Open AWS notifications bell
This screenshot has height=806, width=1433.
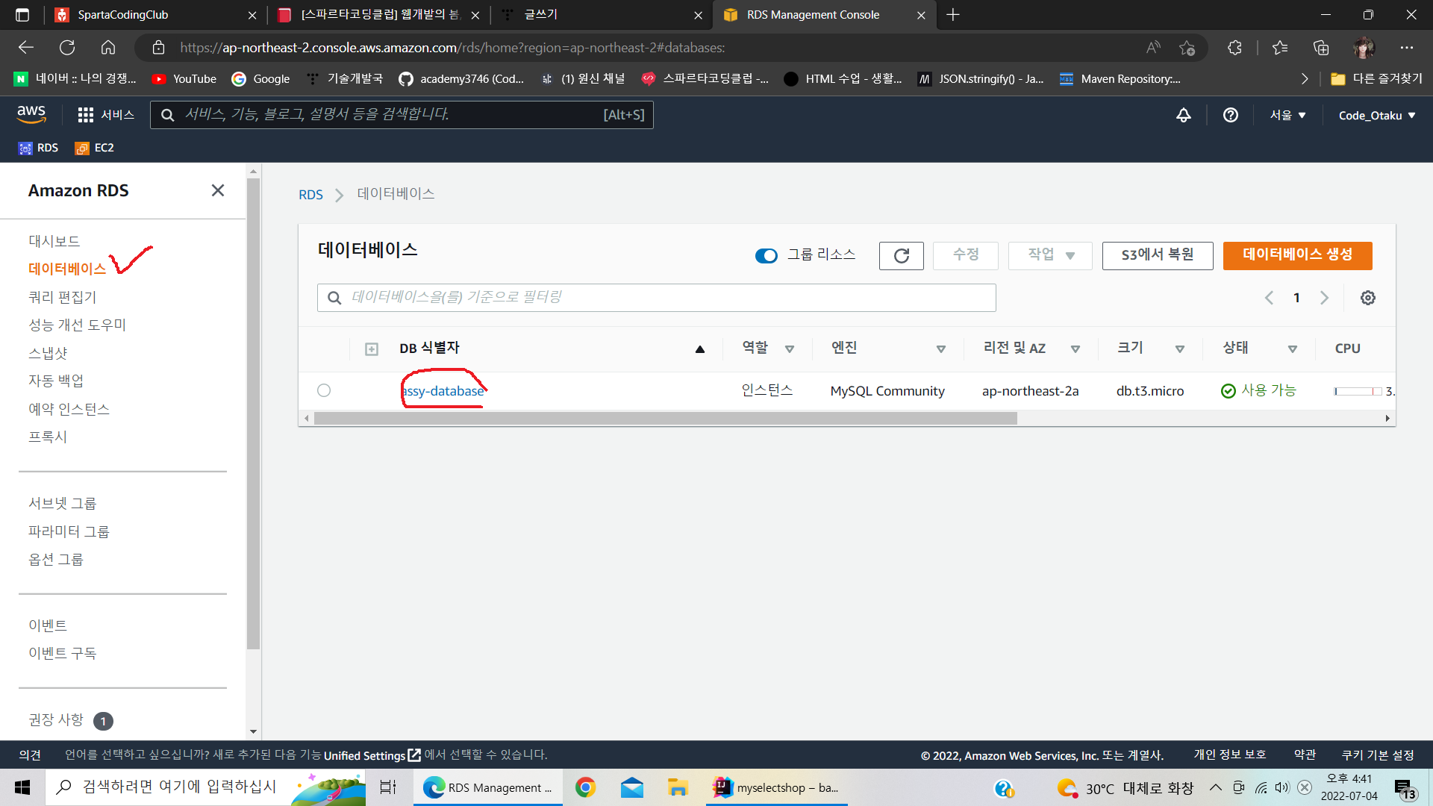point(1184,115)
